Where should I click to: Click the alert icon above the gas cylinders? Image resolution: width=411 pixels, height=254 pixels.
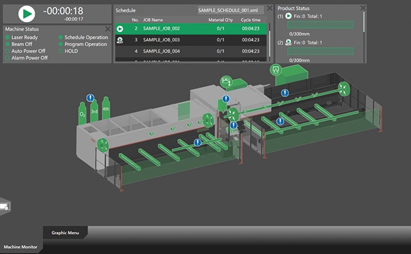[x=90, y=98]
